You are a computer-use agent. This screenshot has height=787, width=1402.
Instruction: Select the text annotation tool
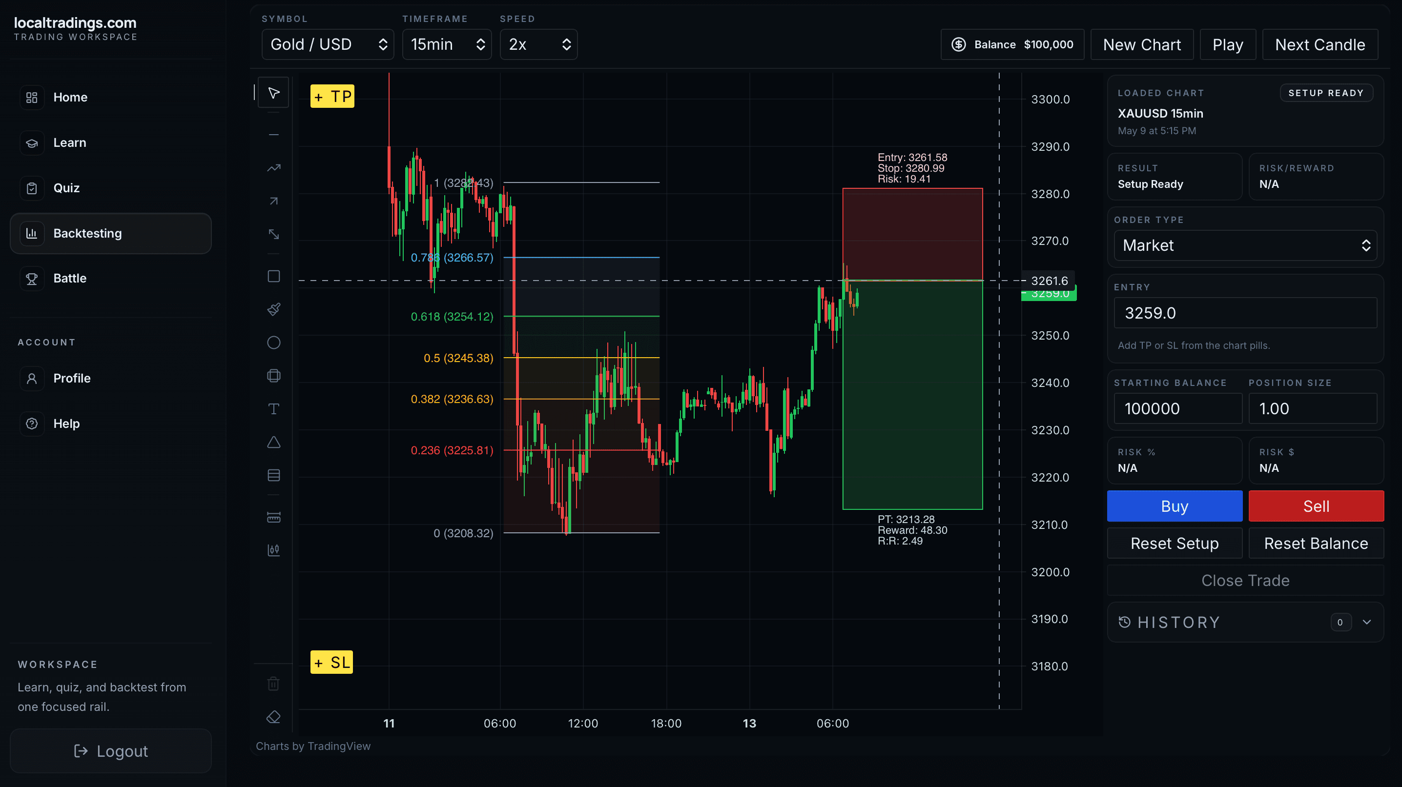tap(273, 408)
